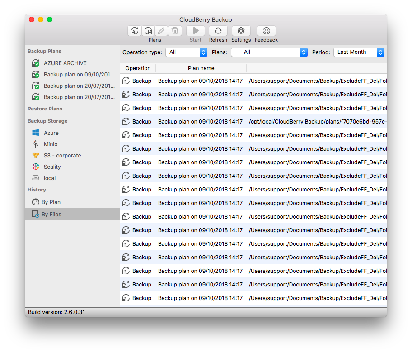Click the Refresh label in toolbar

pos(218,40)
